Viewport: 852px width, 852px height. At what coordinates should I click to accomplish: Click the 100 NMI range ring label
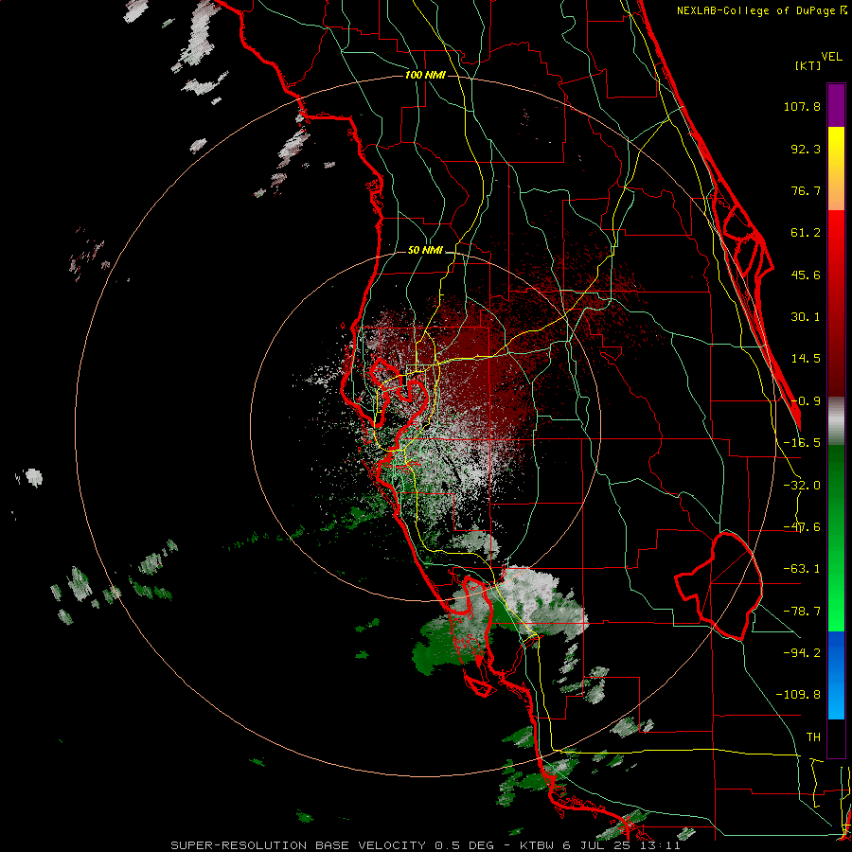[x=425, y=75]
